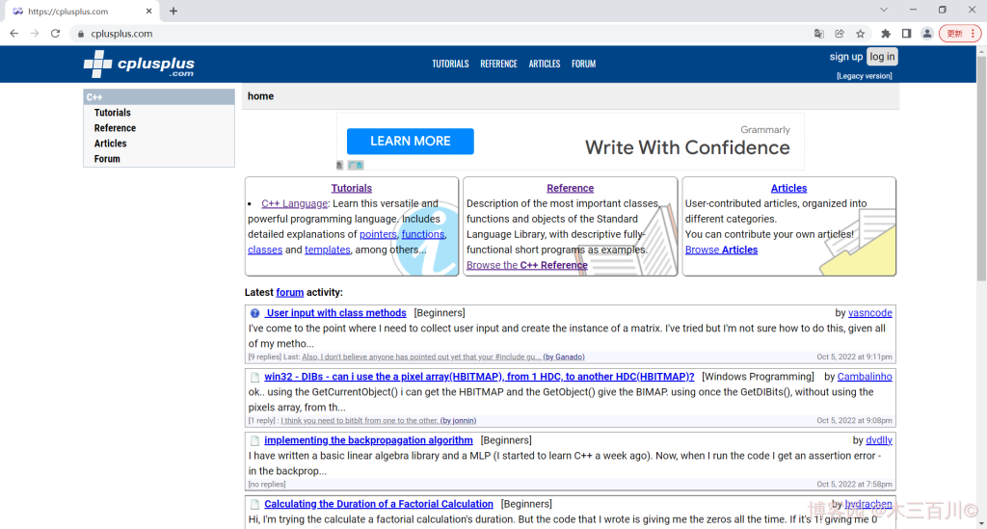Screen dimensions: 987x529
Task: Click the cplusplus.com logo in header
Action: point(139,65)
